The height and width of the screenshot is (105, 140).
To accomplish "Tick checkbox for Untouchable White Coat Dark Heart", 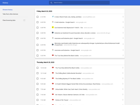I will pos(38,89).
